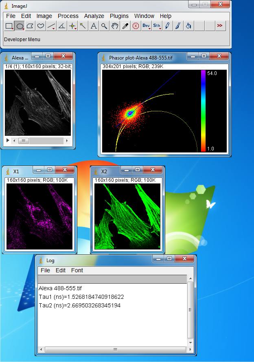
Task: Select the Pencil tool
Action: [168, 26]
